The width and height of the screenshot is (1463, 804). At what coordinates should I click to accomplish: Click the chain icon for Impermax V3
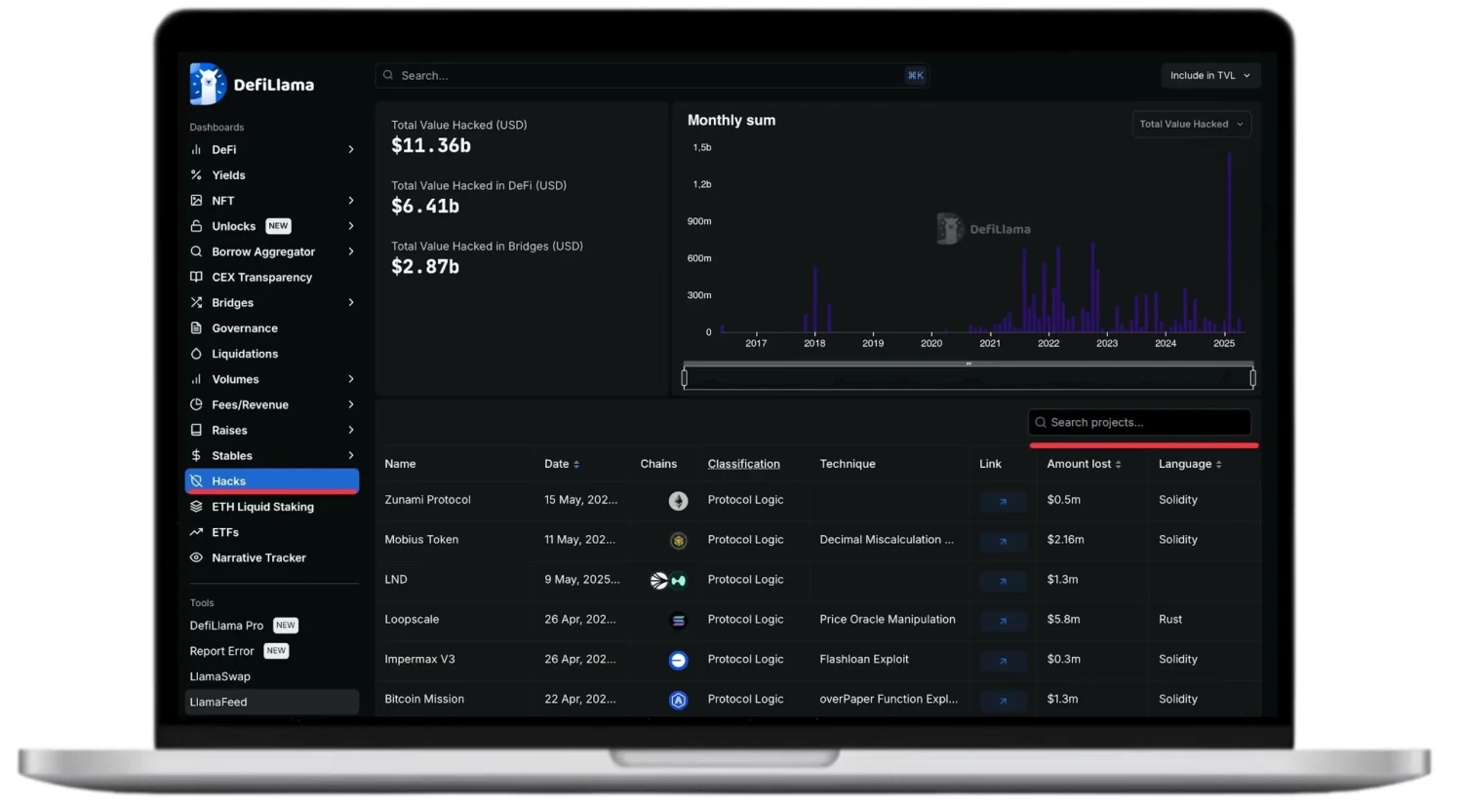pos(678,661)
